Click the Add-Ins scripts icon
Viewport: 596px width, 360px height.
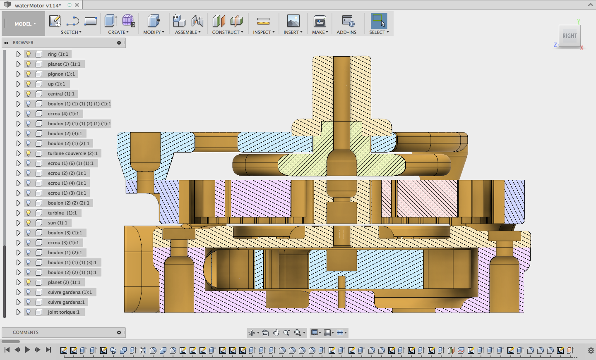point(348,21)
